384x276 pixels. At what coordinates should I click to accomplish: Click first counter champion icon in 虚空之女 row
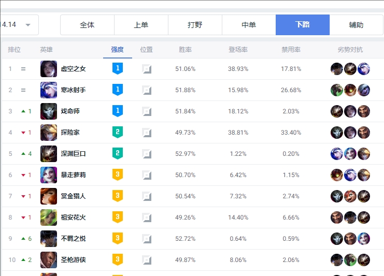[337, 69]
